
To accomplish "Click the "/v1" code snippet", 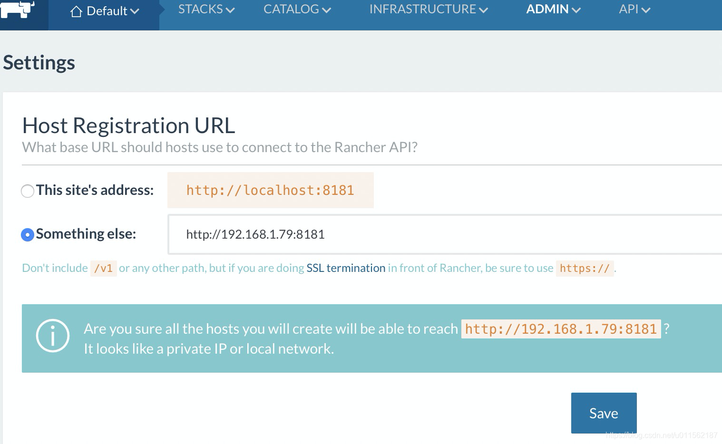I will tap(103, 269).
